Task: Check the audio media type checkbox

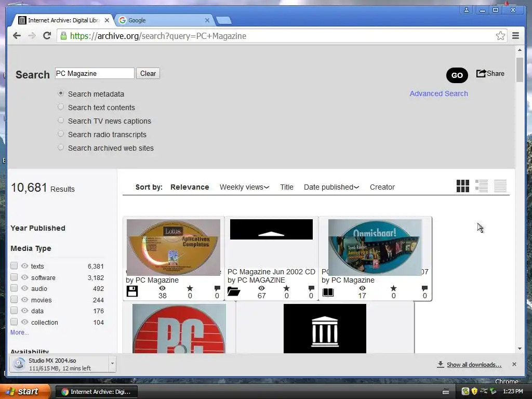Action: [14, 288]
